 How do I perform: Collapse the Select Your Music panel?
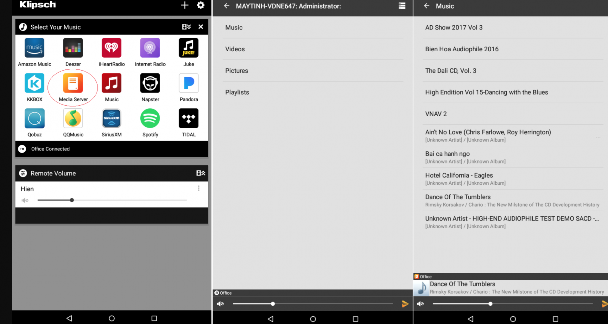(x=187, y=27)
